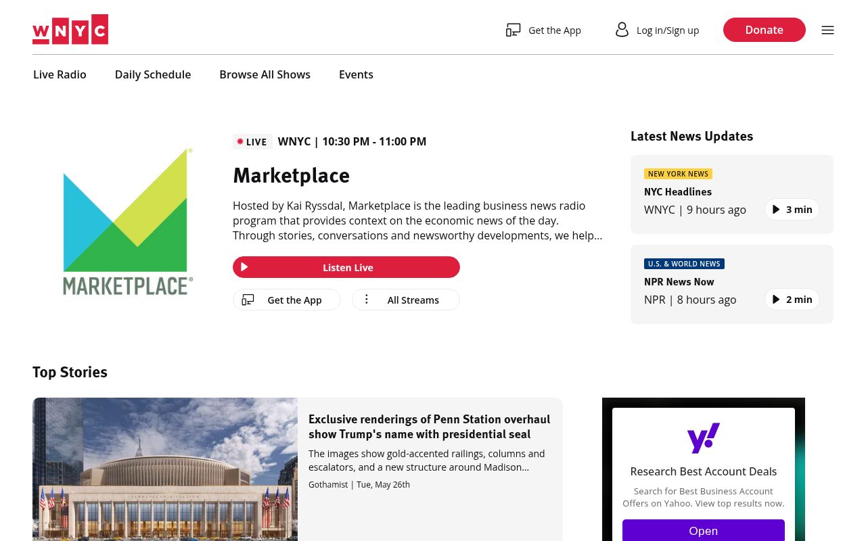This screenshot has width=866, height=541.
Task: Click the Marketplace description text
Action: pyautogui.click(x=417, y=220)
